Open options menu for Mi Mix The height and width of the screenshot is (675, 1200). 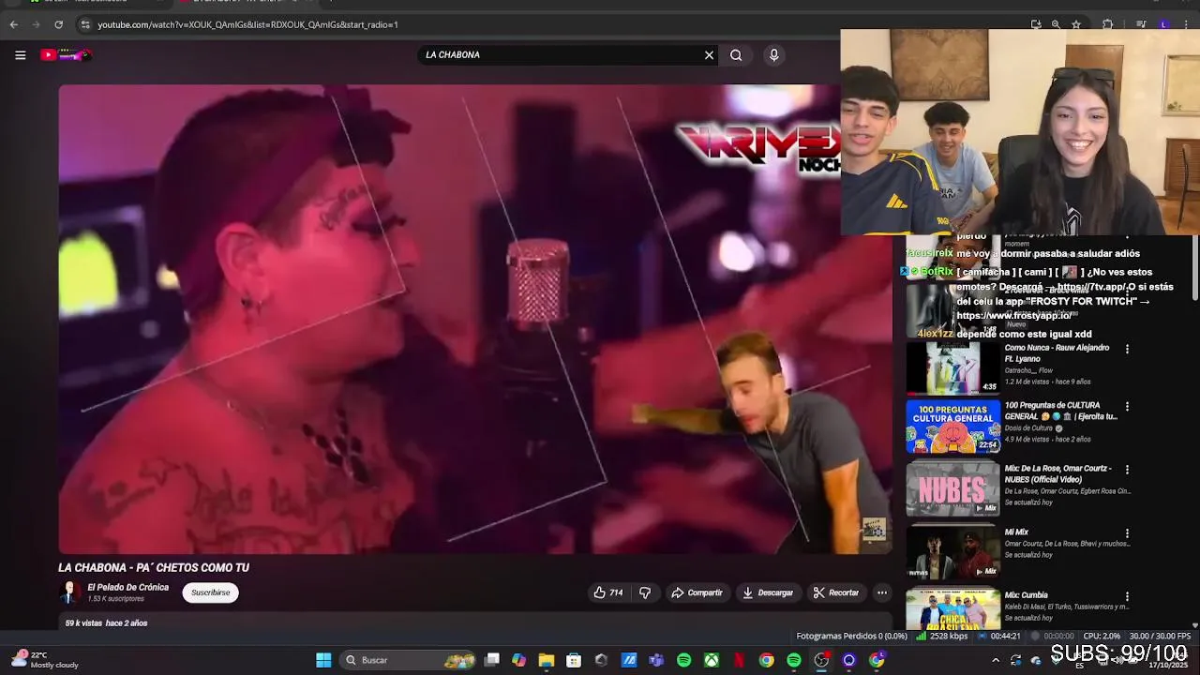(x=1127, y=533)
